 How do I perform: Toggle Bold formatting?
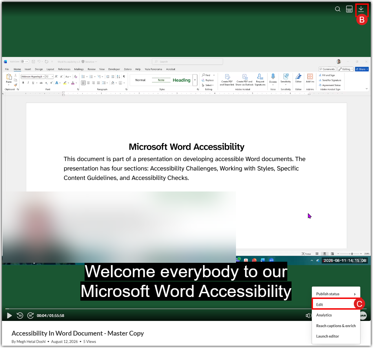[23, 83]
